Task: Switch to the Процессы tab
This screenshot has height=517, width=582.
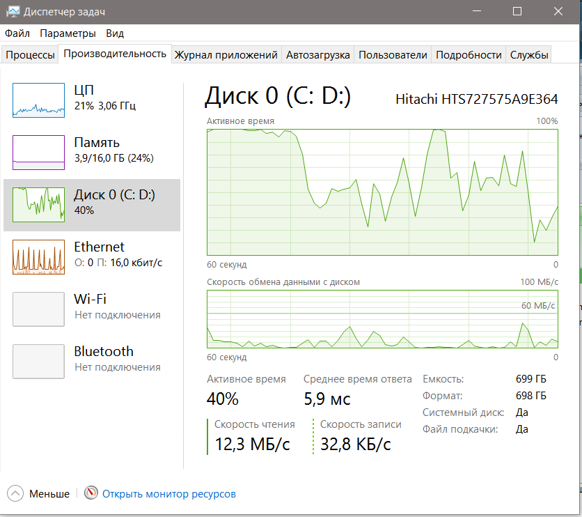Action: pyautogui.click(x=30, y=55)
